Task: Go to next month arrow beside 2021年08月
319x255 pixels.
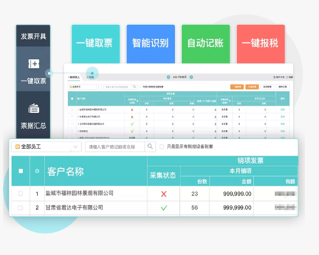Action: click(191, 77)
